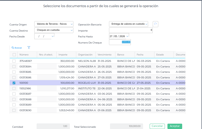Uncheck the checkbox for cheque 100100

click(x=14, y=83)
